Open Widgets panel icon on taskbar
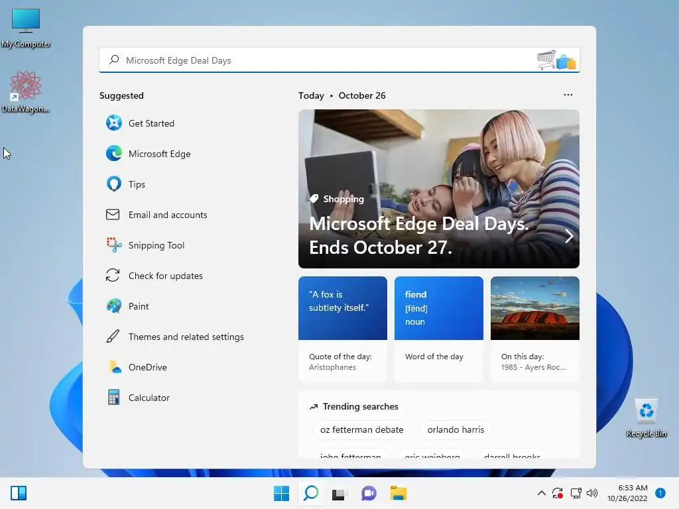679x509 pixels. 19,493
